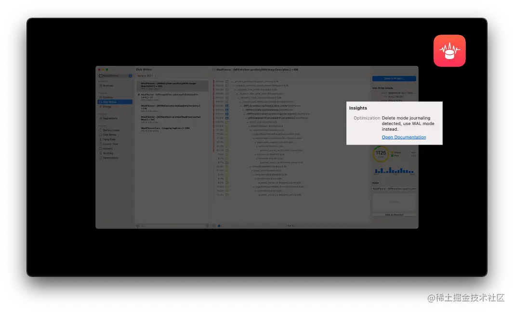
Task: Click the 1 of 4 page indicator
Action: pos(290,226)
